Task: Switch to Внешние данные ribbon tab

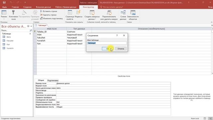Action: [x=43, y=7]
